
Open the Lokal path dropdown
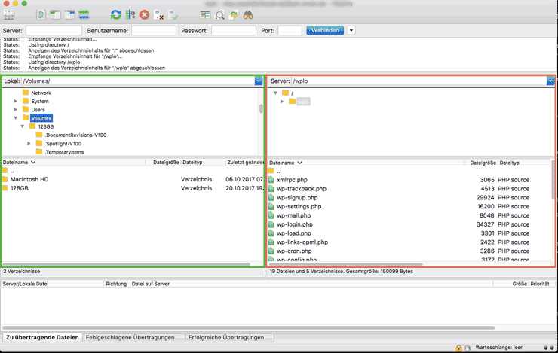point(259,81)
